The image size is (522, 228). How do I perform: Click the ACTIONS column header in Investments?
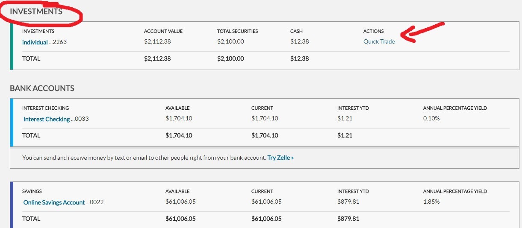click(x=373, y=31)
